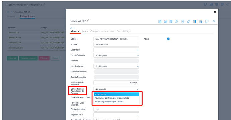The image size is (231, 120).
Task: Click the Guardar y nuevo button
Action: coord(28,58)
